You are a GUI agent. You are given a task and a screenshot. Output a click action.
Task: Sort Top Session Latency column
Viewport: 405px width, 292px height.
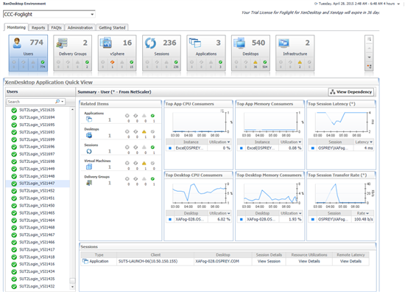click(x=363, y=142)
